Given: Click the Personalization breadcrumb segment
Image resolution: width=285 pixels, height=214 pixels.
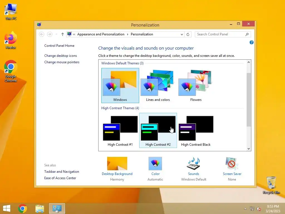Looking at the screenshot, I should [x=142, y=34].
